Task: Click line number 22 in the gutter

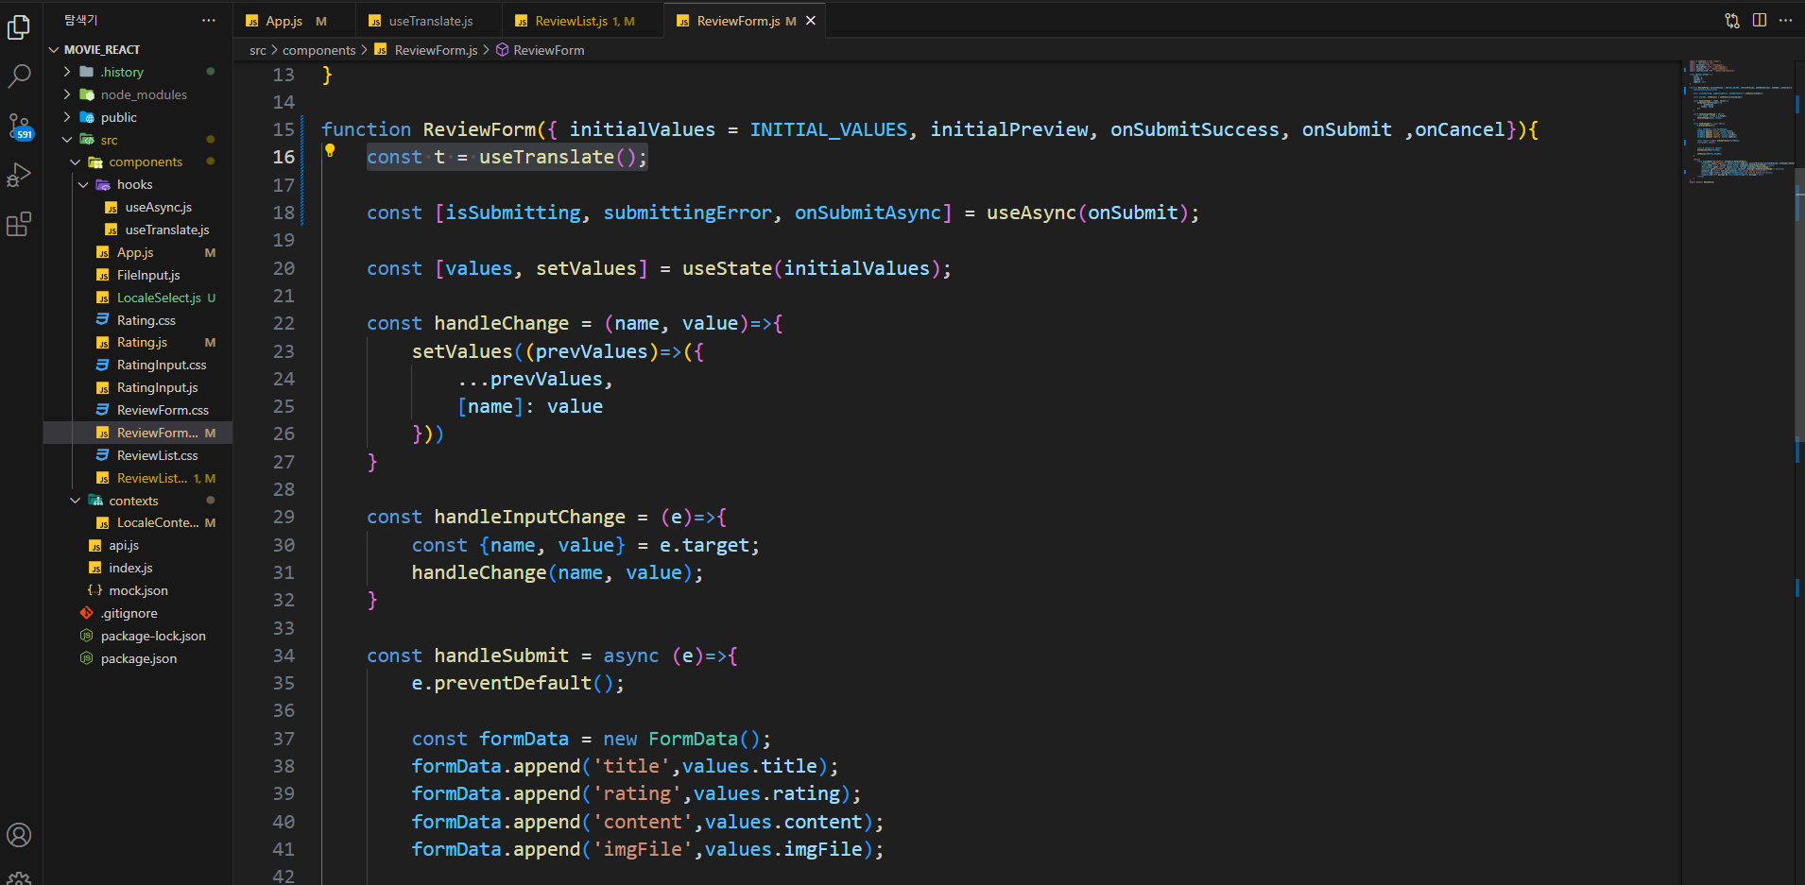Action: pyautogui.click(x=284, y=324)
